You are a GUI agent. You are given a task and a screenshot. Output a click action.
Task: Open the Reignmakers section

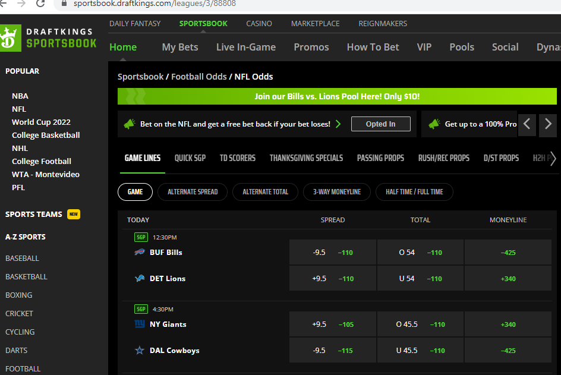click(383, 24)
